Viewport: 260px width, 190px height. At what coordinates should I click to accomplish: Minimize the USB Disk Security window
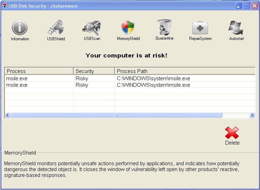[x=238, y=6]
